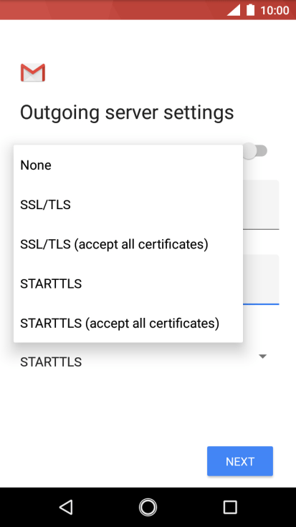296x527 pixels.
Task: Tap the 10:00 clock in status bar
Action: (274, 10)
